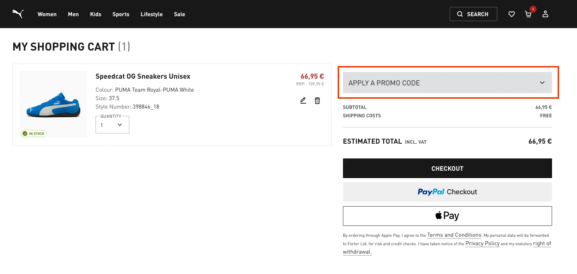Click the search magnifier button
Viewport: 577px width, 274px height.
[x=473, y=14]
